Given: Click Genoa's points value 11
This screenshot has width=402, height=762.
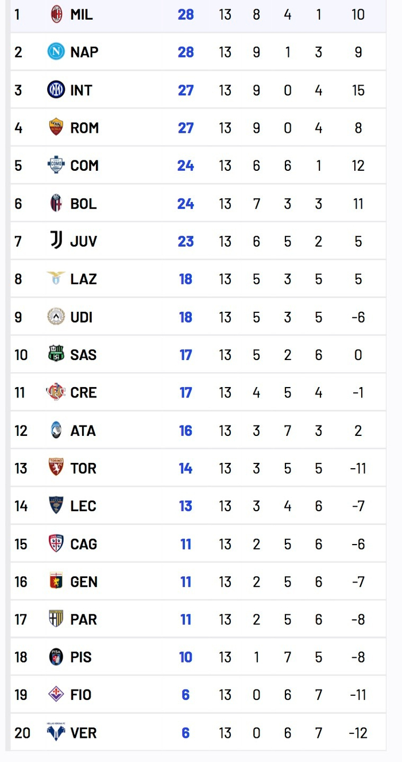Looking at the screenshot, I should (x=185, y=581).
